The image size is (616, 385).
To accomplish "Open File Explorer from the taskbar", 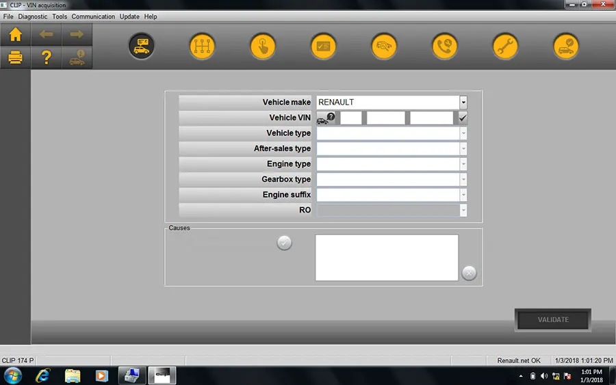I will (x=73, y=376).
